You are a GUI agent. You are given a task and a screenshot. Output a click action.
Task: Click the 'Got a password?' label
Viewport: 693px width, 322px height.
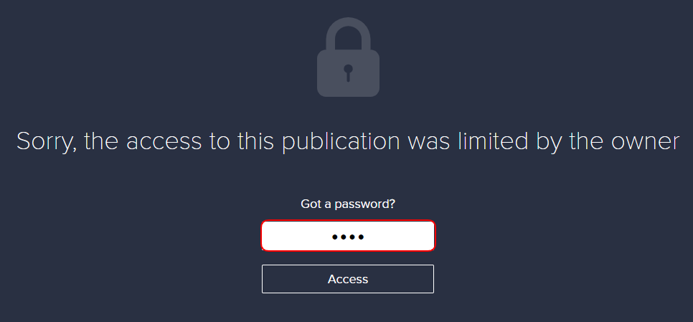pos(348,204)
